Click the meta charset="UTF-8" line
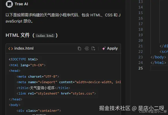The image size is (168, 115). (x=38, y=76)
